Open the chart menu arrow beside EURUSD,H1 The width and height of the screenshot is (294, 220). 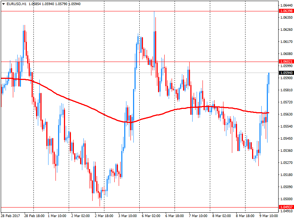(3, 4)
